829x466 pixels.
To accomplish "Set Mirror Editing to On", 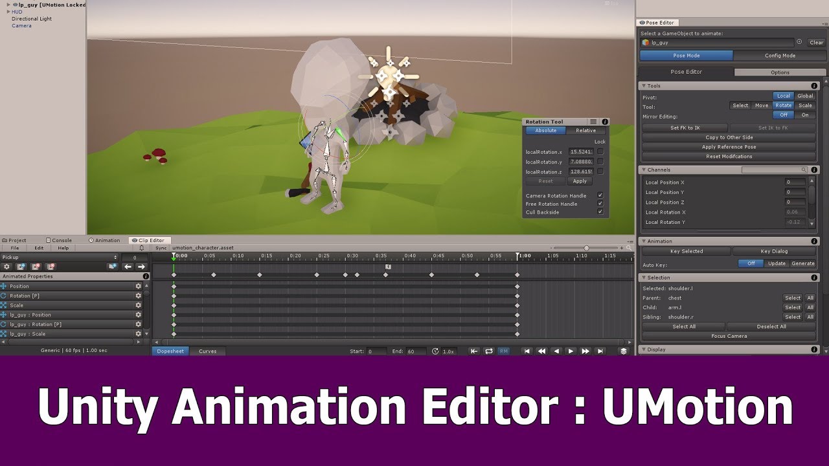I will pyautogui.click(x=805, y=115).
